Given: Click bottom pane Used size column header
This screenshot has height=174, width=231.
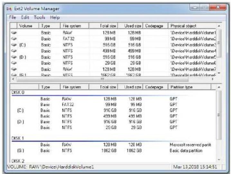Looking at the screenshot, I should pos(130,87).
